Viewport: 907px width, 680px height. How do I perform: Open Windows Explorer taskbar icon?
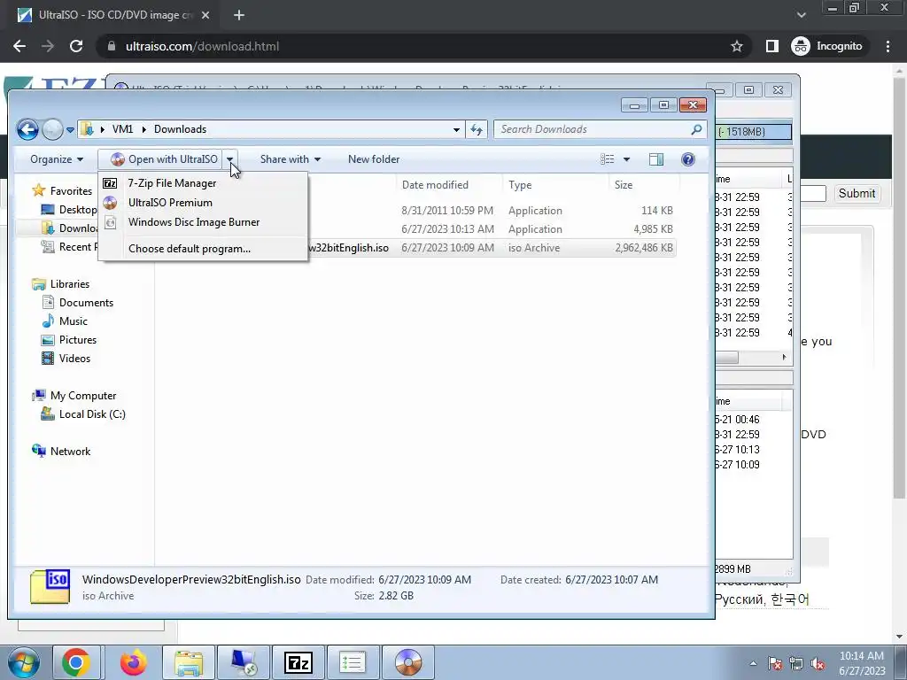click(x=189, y=662)
